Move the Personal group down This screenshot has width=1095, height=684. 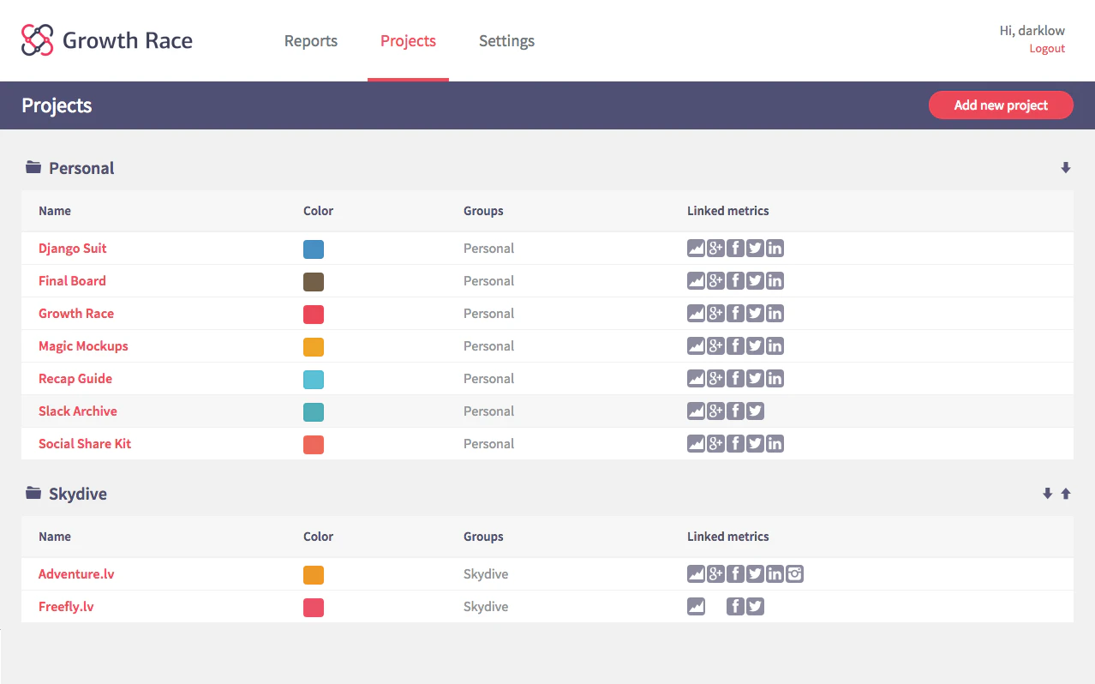pos(1065,167)
